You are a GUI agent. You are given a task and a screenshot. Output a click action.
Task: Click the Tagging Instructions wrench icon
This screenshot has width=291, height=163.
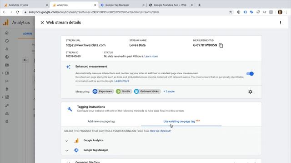click(70, 109)
